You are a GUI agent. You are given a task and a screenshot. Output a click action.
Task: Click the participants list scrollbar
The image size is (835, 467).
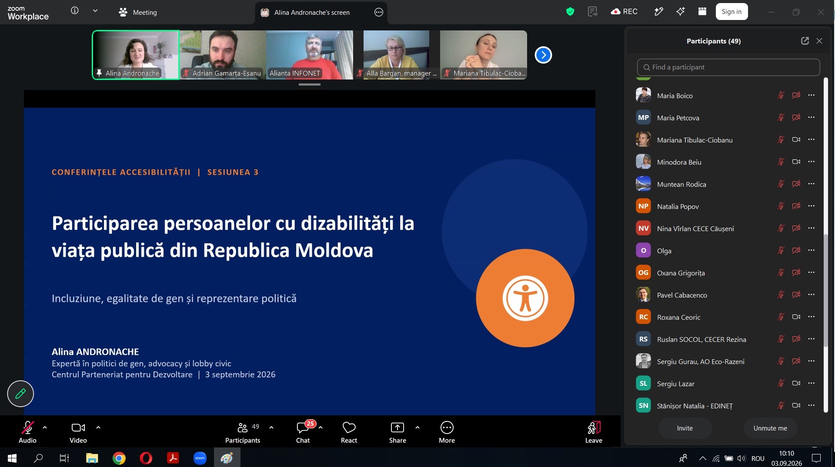[825, 290]
